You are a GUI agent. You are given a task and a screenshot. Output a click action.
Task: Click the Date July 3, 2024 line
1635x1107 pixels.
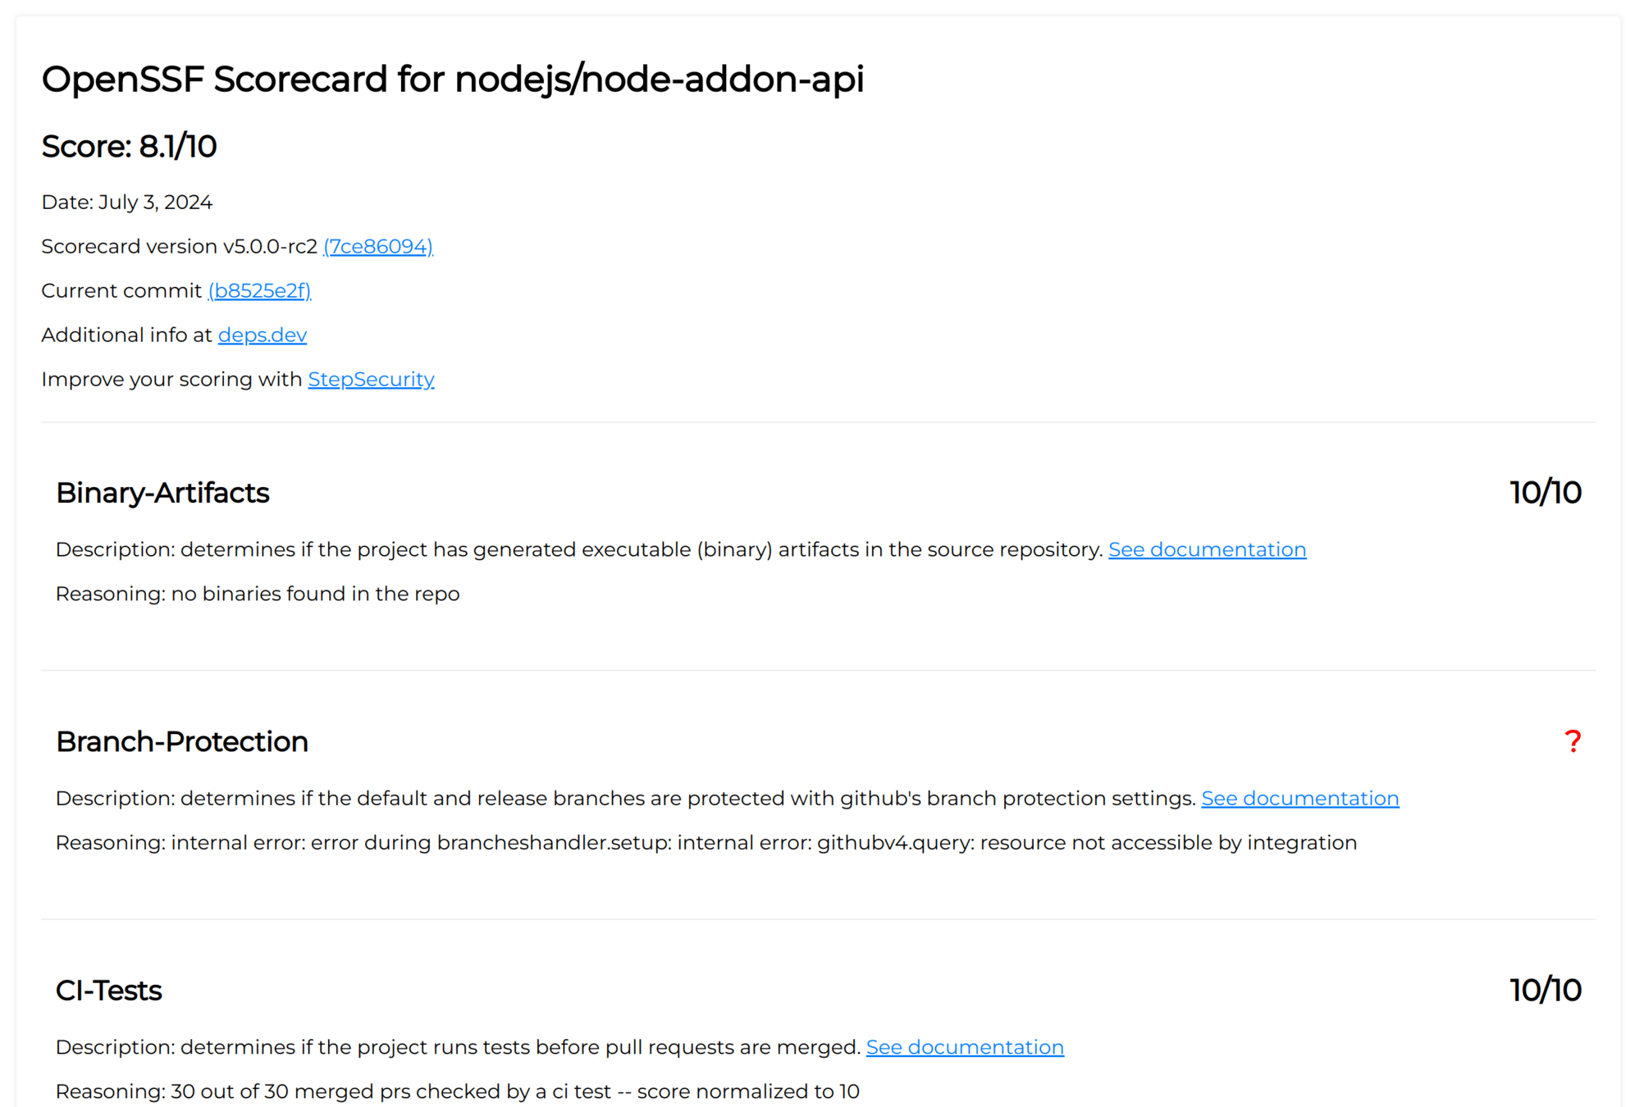point(127,203)
